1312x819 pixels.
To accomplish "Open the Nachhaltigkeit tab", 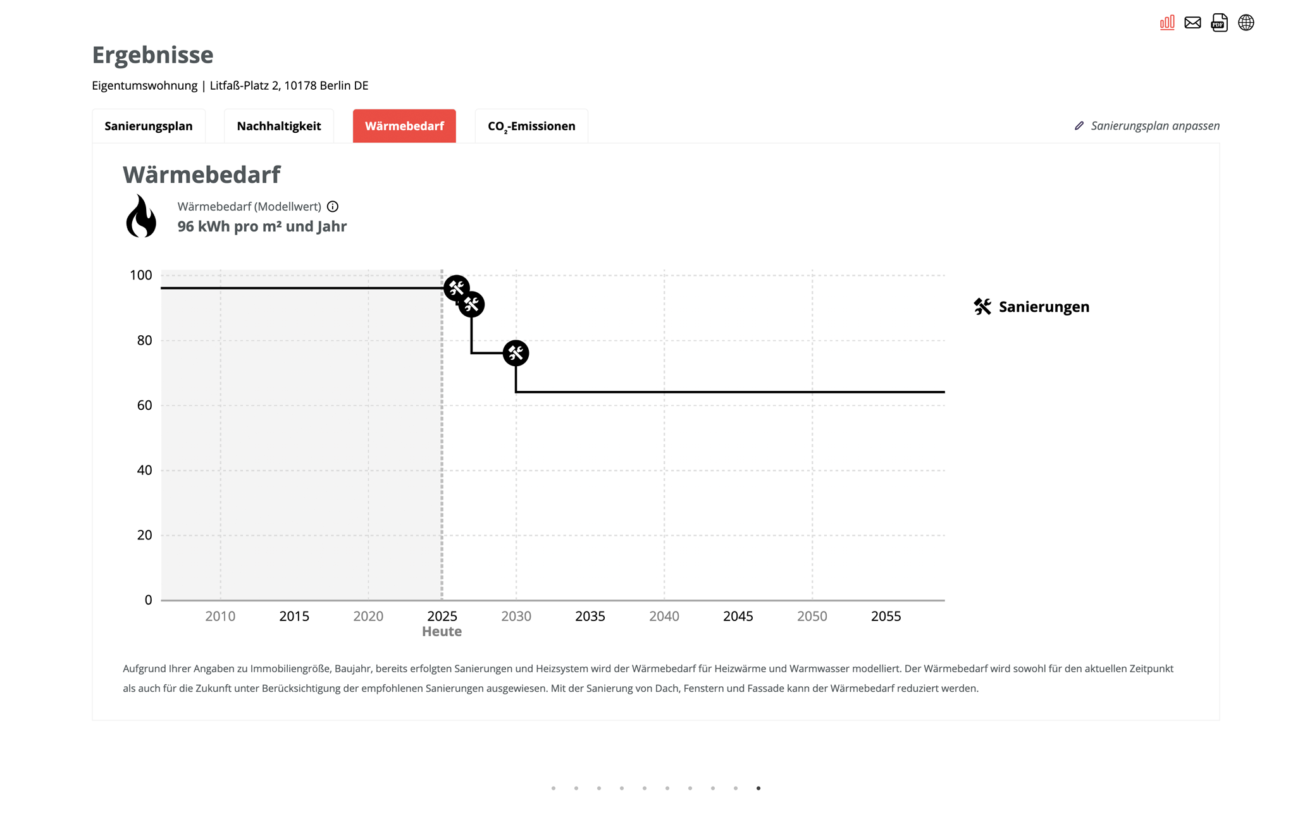I will click(x=279, y=126).
